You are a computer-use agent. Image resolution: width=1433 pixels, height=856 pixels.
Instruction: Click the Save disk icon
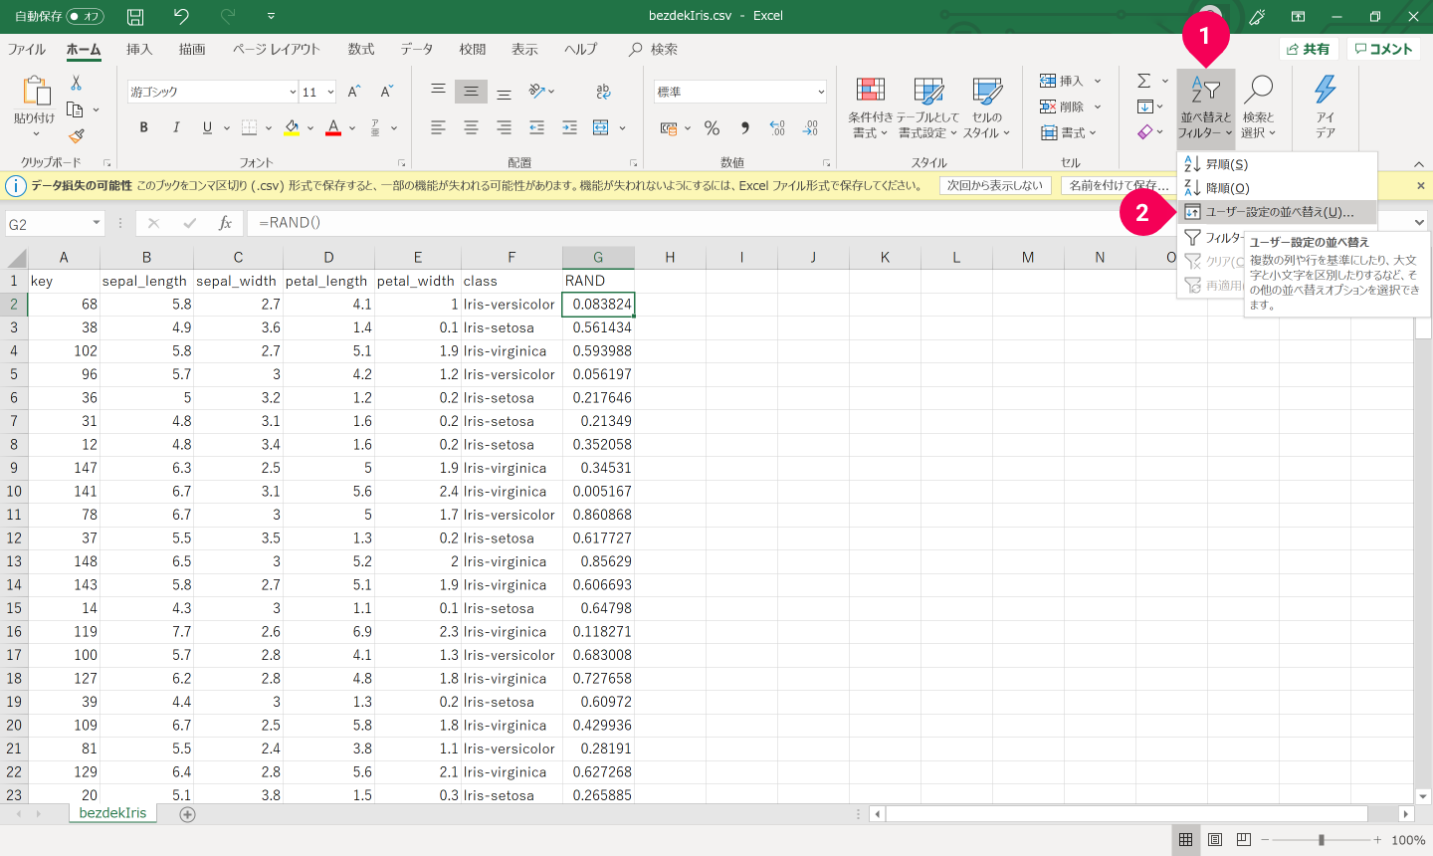(135, 16)
